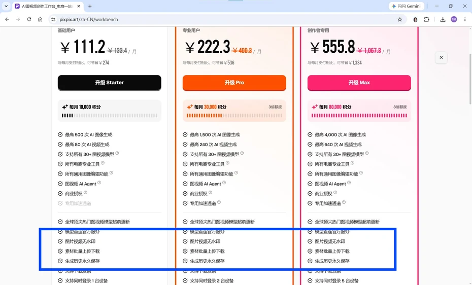Click Max text 最高 640 次 AI 视频生成
472x285 pixels.
tap(339, 145)
